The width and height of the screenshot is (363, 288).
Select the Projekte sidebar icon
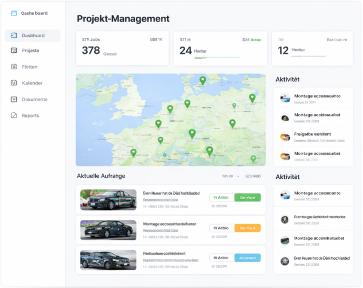[x=14, y=51]
